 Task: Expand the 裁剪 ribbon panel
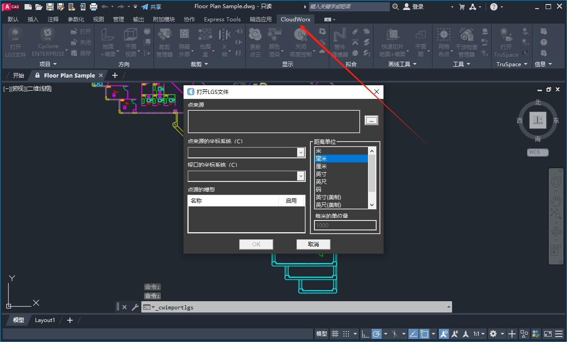[x=199, y=64]
